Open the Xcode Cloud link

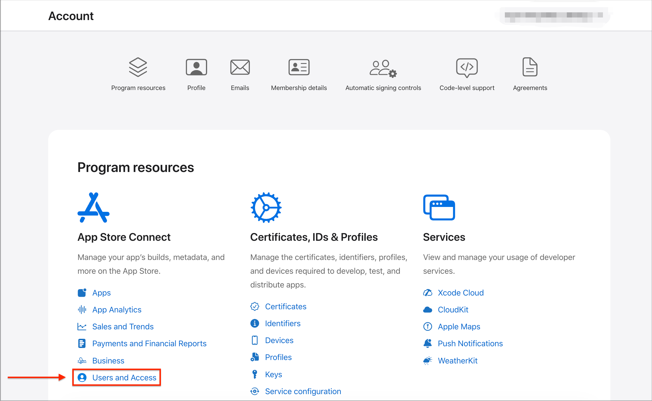pos(461,293)
